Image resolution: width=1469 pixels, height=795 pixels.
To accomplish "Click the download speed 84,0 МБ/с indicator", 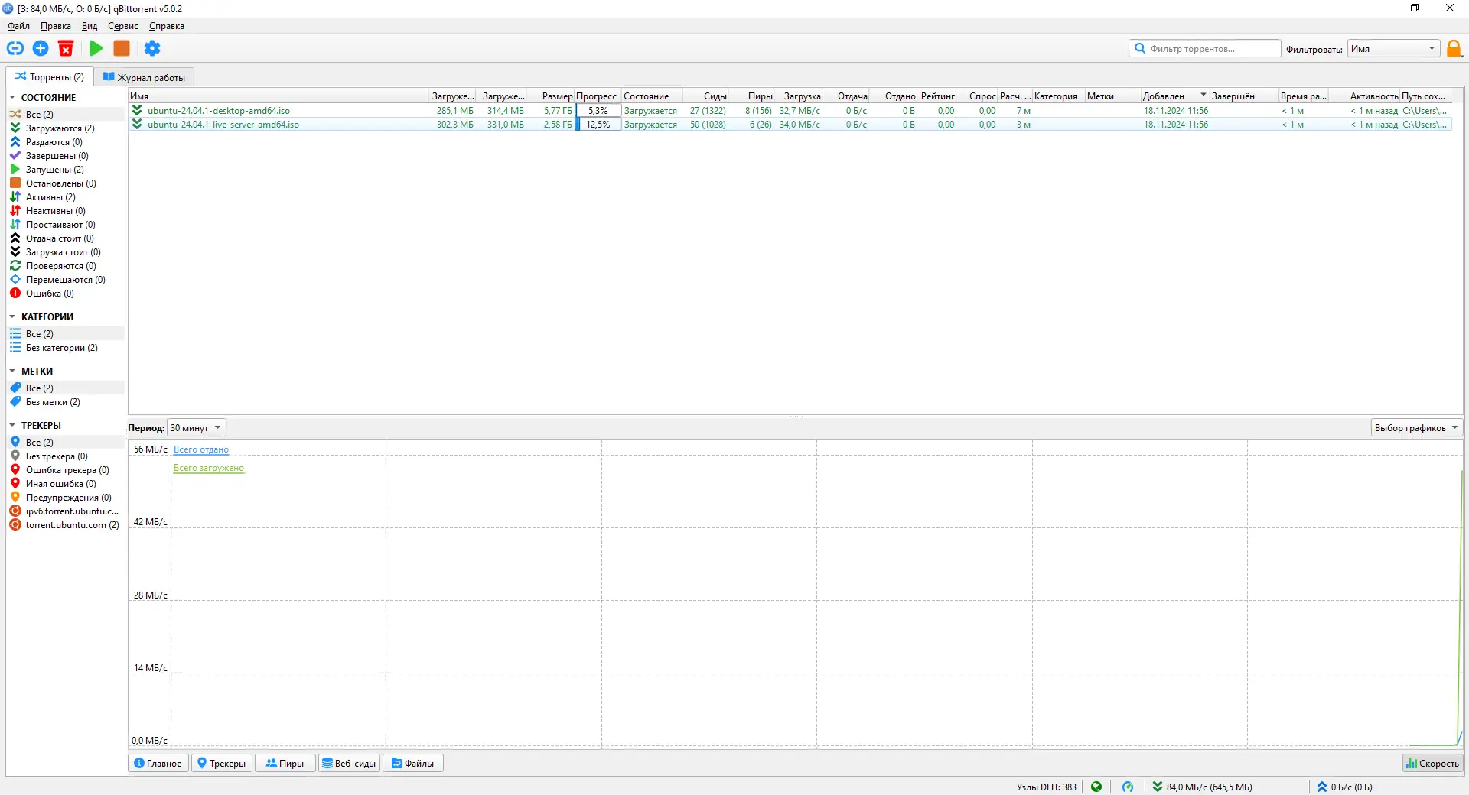I will pos(1203,787).
